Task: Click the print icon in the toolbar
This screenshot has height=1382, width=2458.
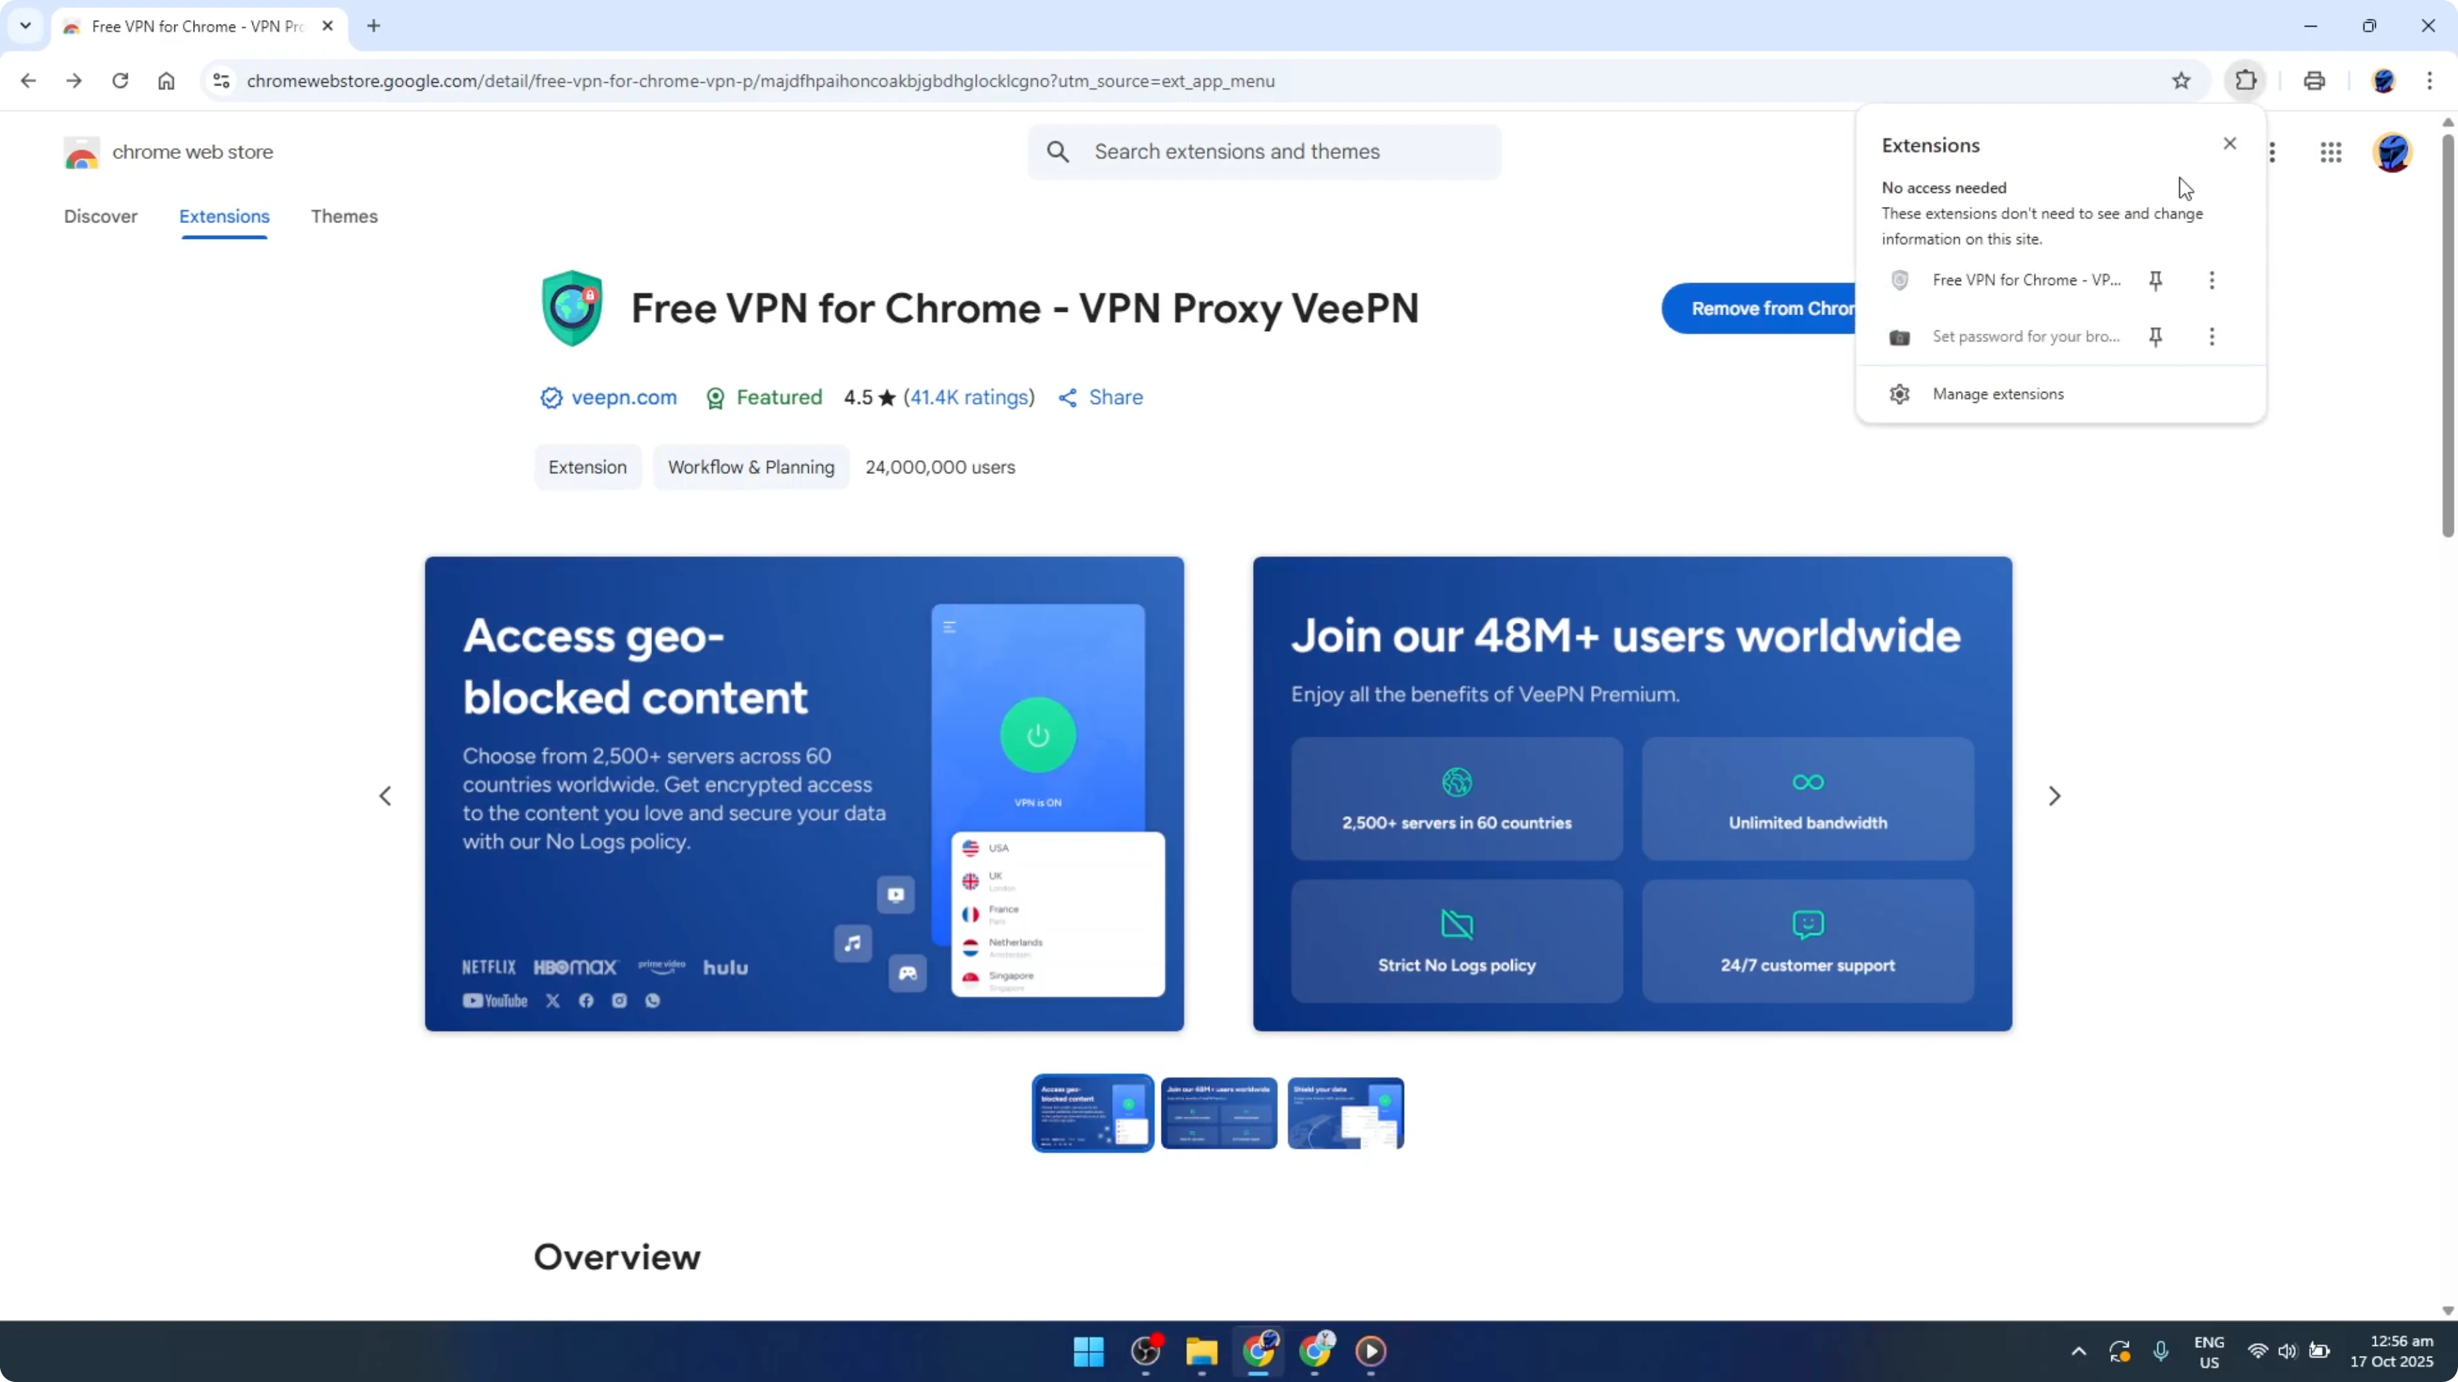Action: pos(2315,81)
